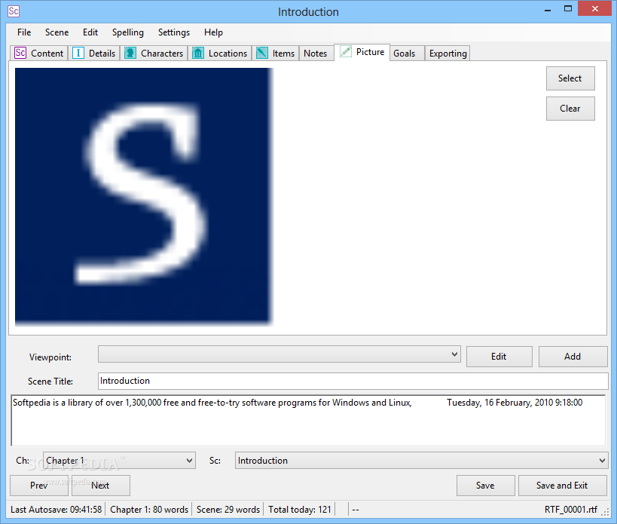Image resolution: width=617 pixels, height=524 pixels.
Task: Minimize the Introduction window
Action: coord(548,10)
